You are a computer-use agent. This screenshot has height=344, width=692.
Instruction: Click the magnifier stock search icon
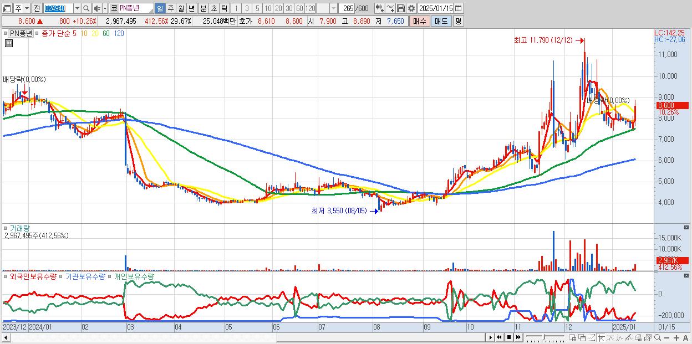click(x=86, y=8)
